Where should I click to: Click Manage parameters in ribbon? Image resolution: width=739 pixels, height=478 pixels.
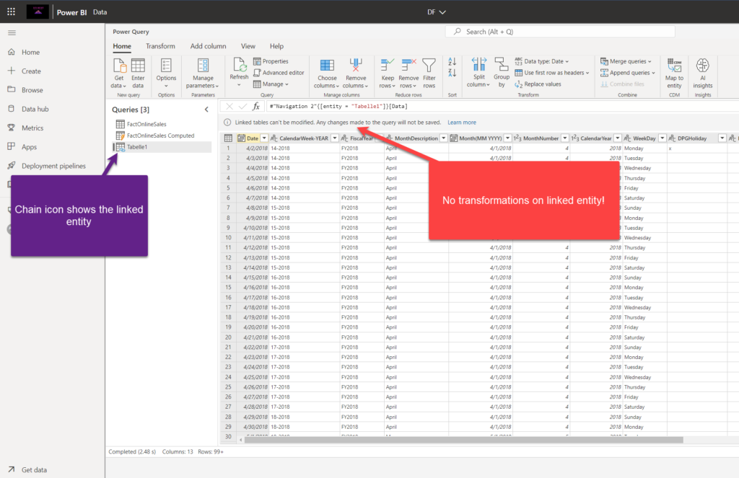[x=203, y=73]
